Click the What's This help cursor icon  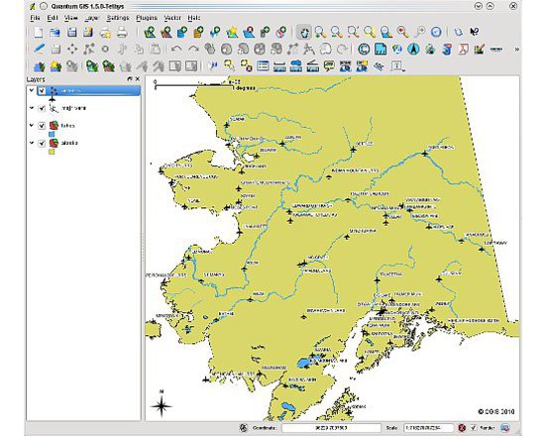point(475,33)
